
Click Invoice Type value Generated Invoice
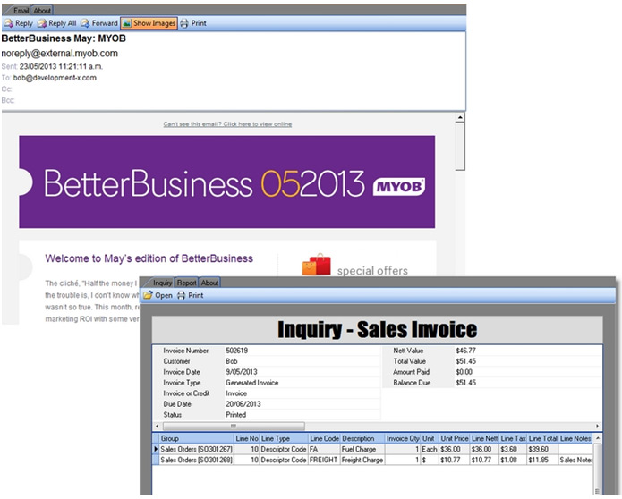click(251, 383)
